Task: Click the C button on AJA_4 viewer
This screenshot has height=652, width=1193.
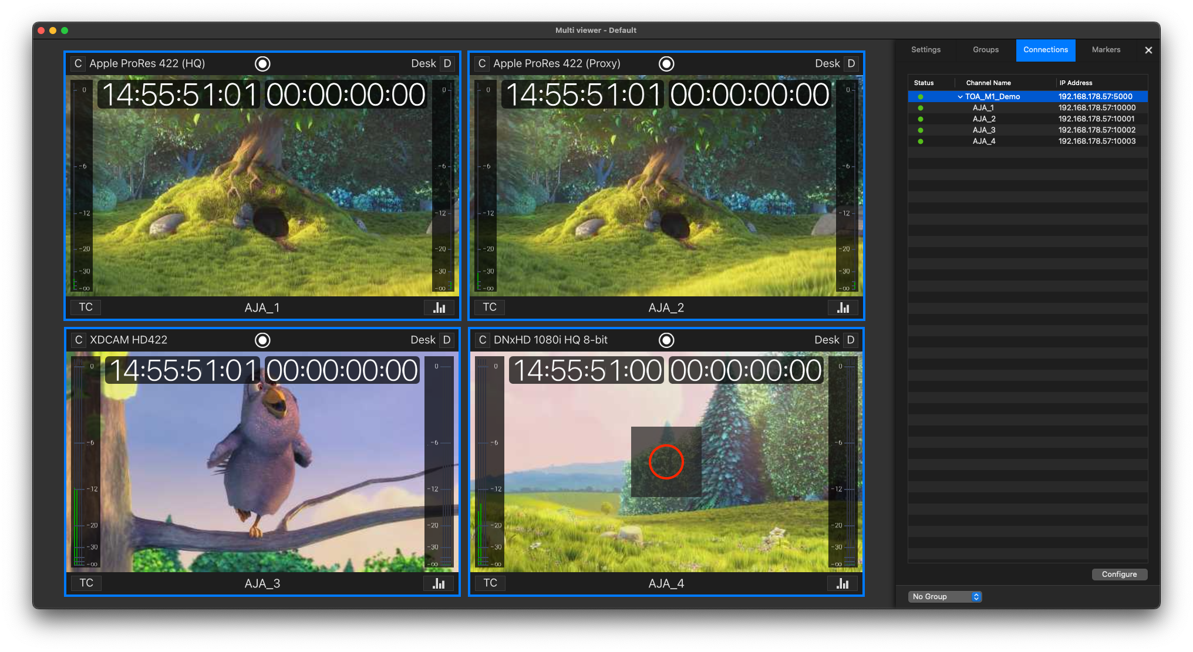Action: [482, 340]
